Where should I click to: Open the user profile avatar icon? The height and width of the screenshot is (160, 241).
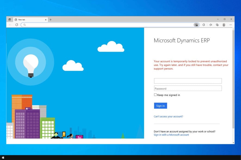click(x=224, y=25)
